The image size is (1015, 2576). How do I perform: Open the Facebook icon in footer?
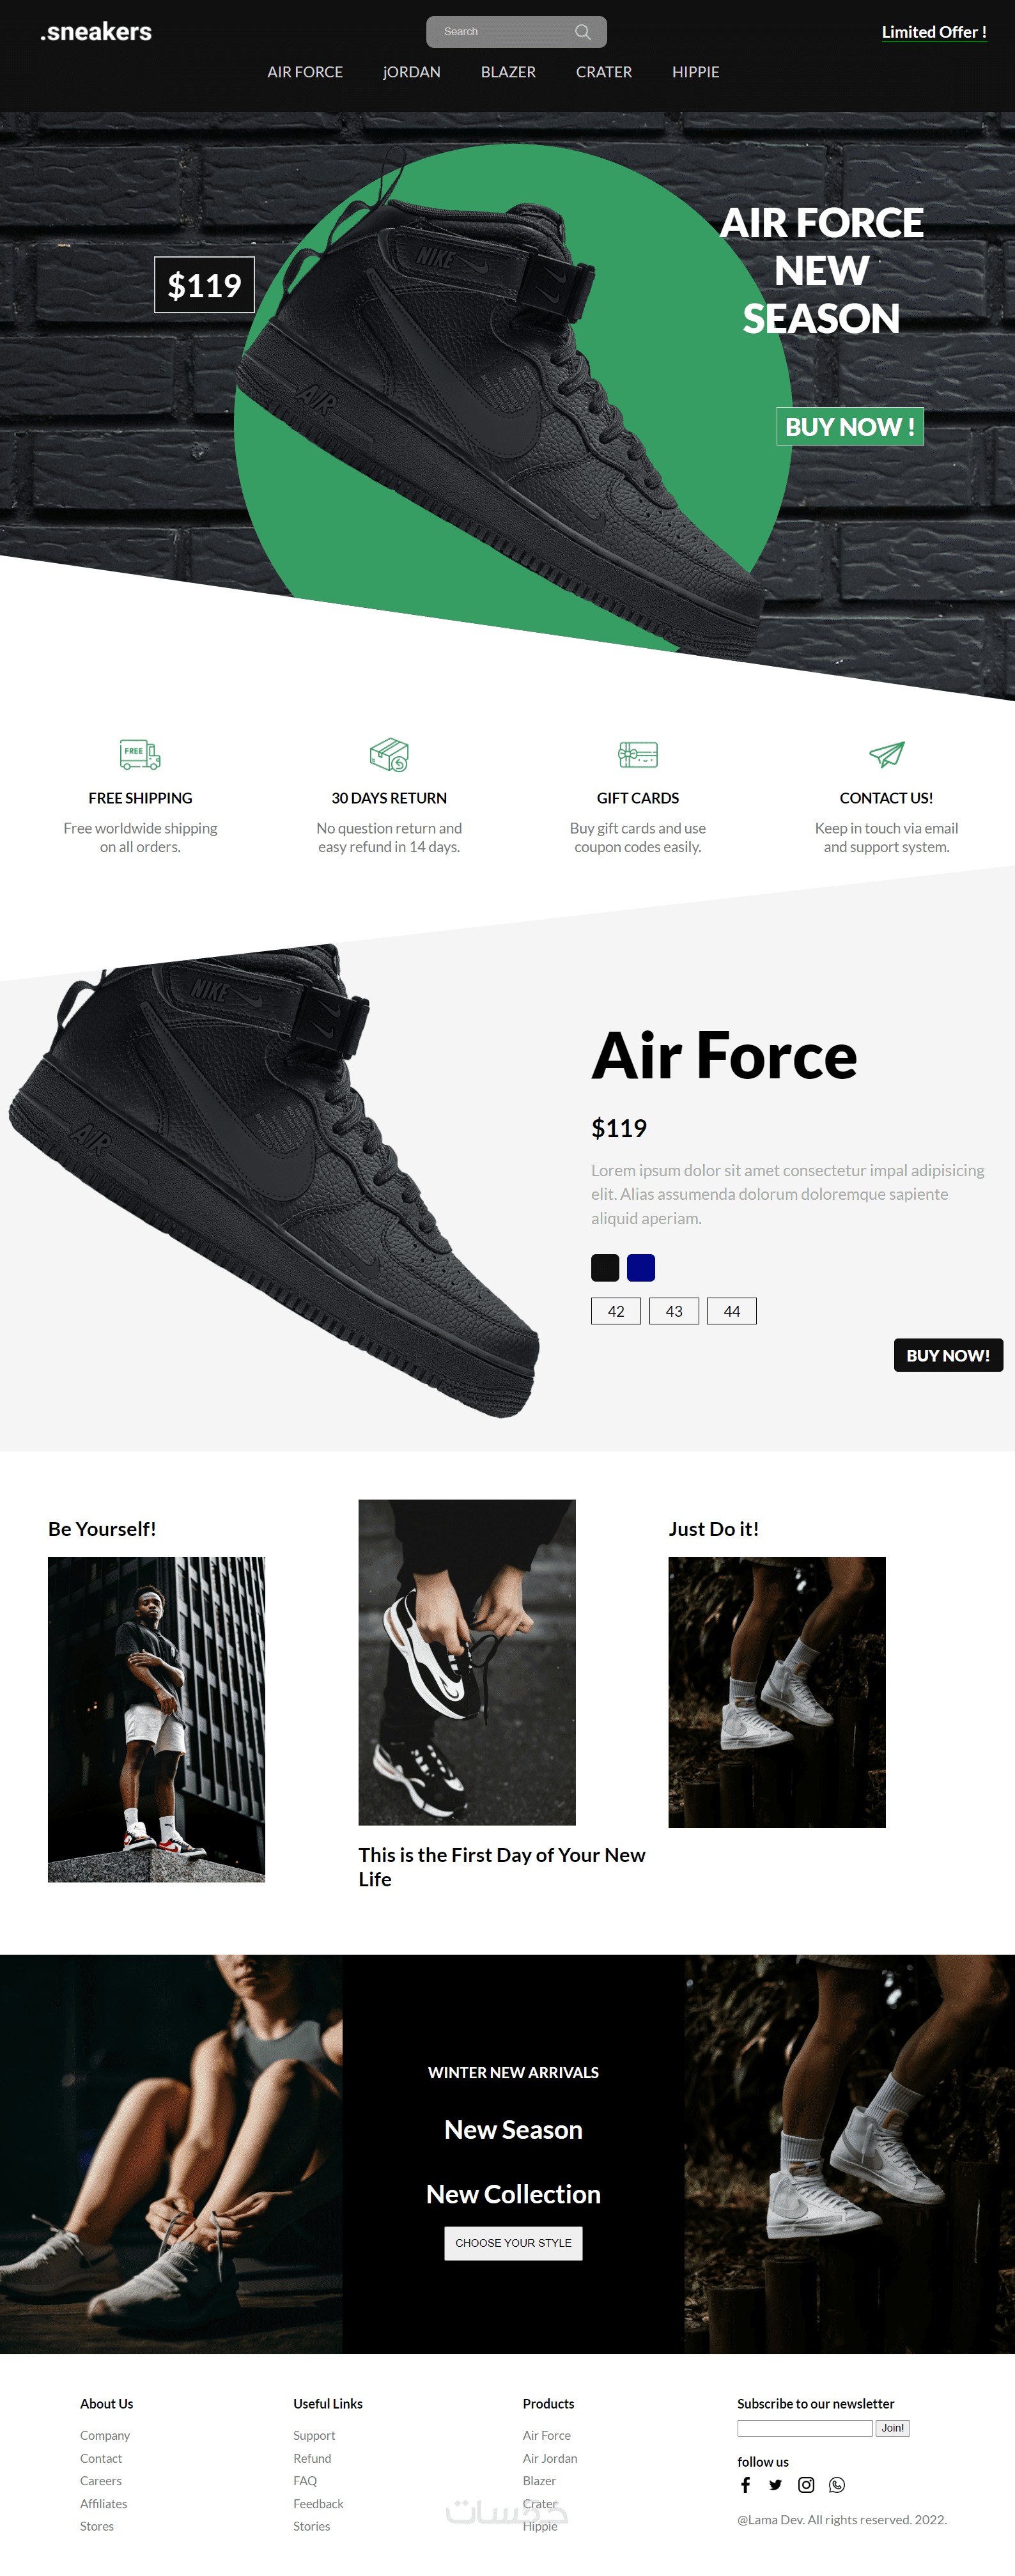point(745,2485)
